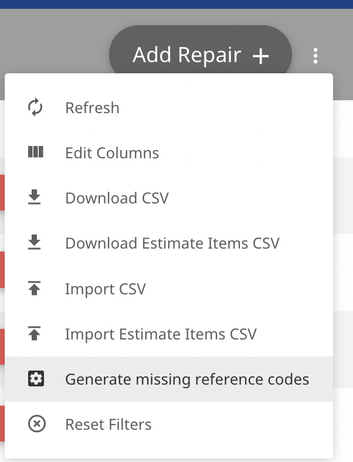Click the Edit Columns bars icon
353x462 pixels.
(36, 152)
